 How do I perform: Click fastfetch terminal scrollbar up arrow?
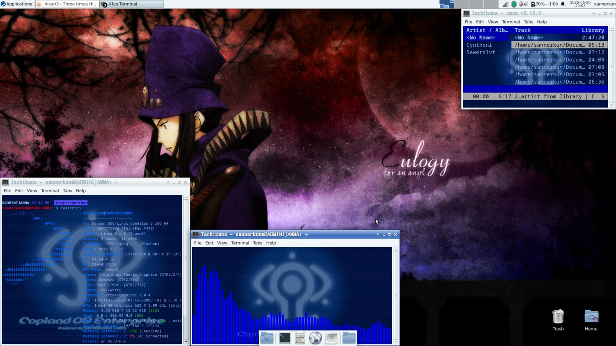point(186,198)
